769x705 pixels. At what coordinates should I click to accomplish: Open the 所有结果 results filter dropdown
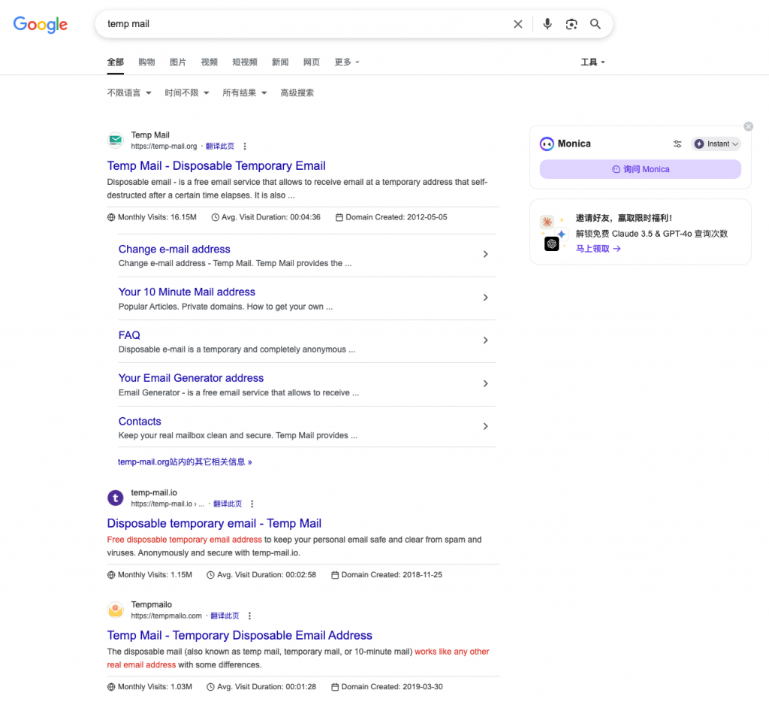(x=244, y=92)
